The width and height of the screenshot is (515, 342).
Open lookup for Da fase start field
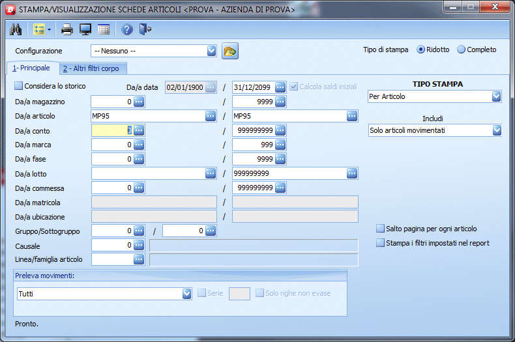(139, 159)
